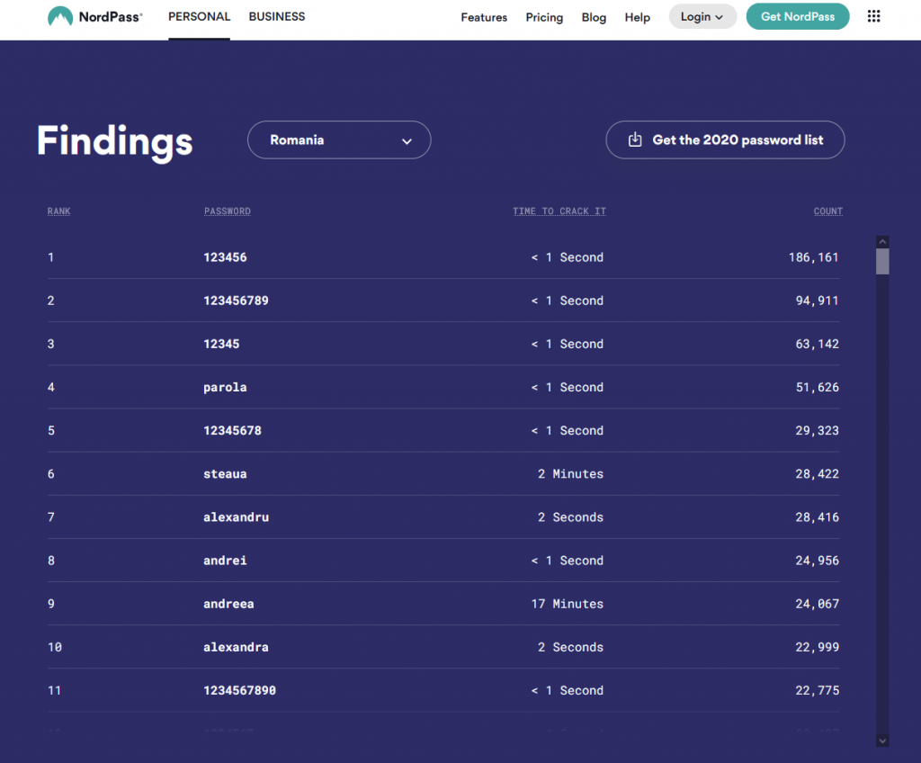Image resolution: width=921 pixels, height=763 pixels.
Task: Open the Help link
Action: point(637,17)
